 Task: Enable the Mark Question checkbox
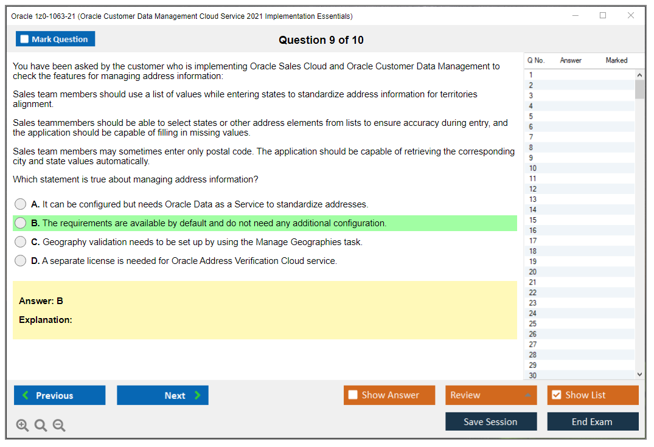pyautogui.click(x=24, y=38)
